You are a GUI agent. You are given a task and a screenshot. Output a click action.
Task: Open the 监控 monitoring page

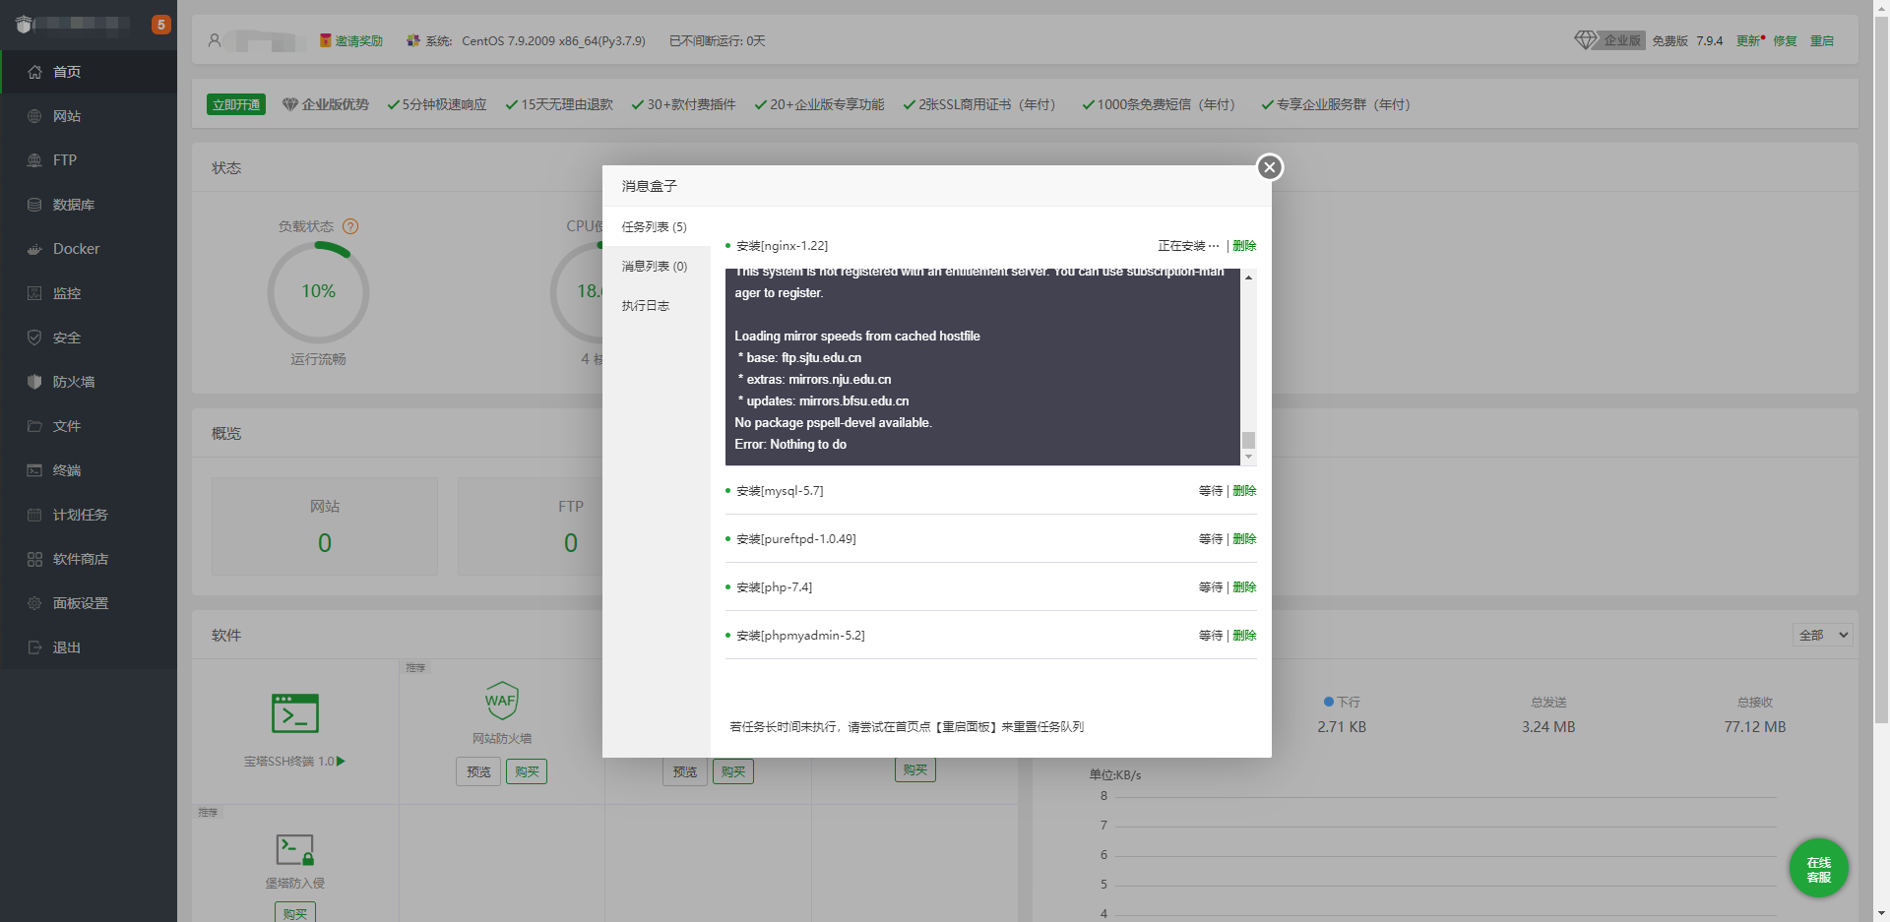[x=67, y=292]
